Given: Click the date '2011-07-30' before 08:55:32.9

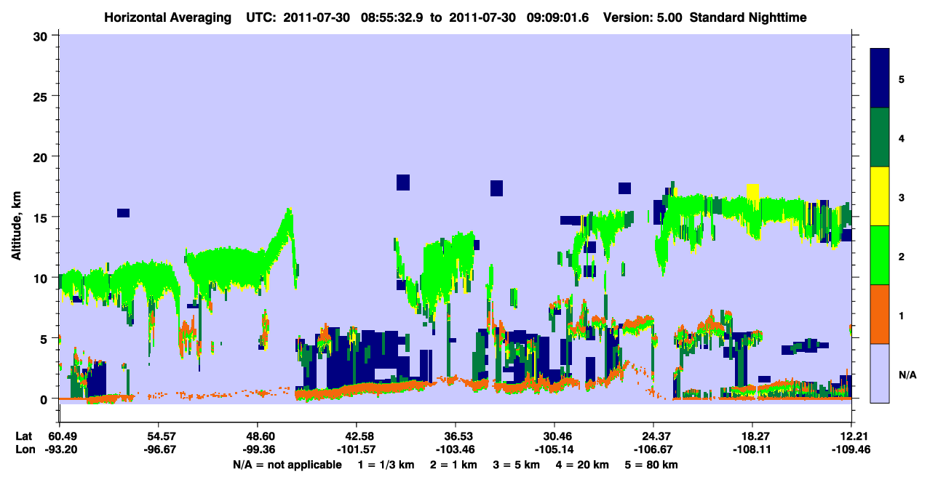Looking at the screenshot, I should 316,17.
